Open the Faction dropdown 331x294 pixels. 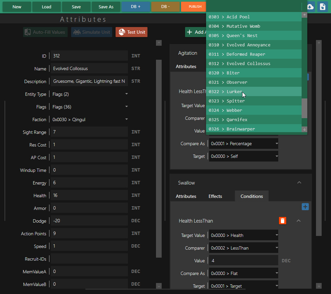tap(89, 119)
